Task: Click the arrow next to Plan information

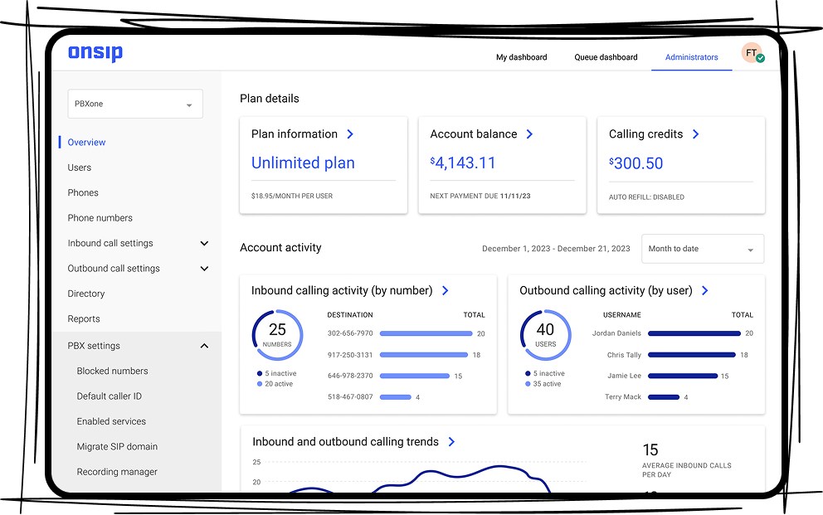Action: tap(350, 134)
